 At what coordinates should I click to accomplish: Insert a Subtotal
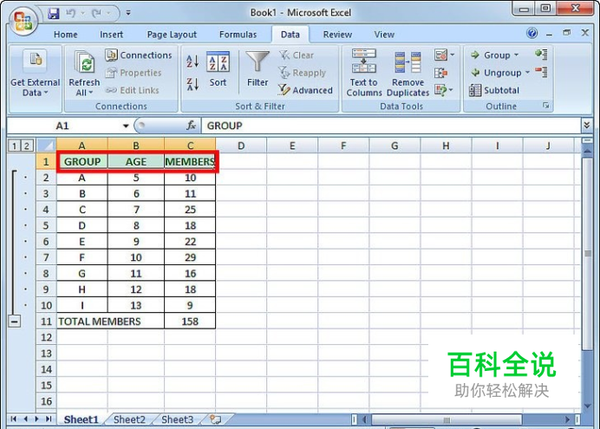coord(494,90)
